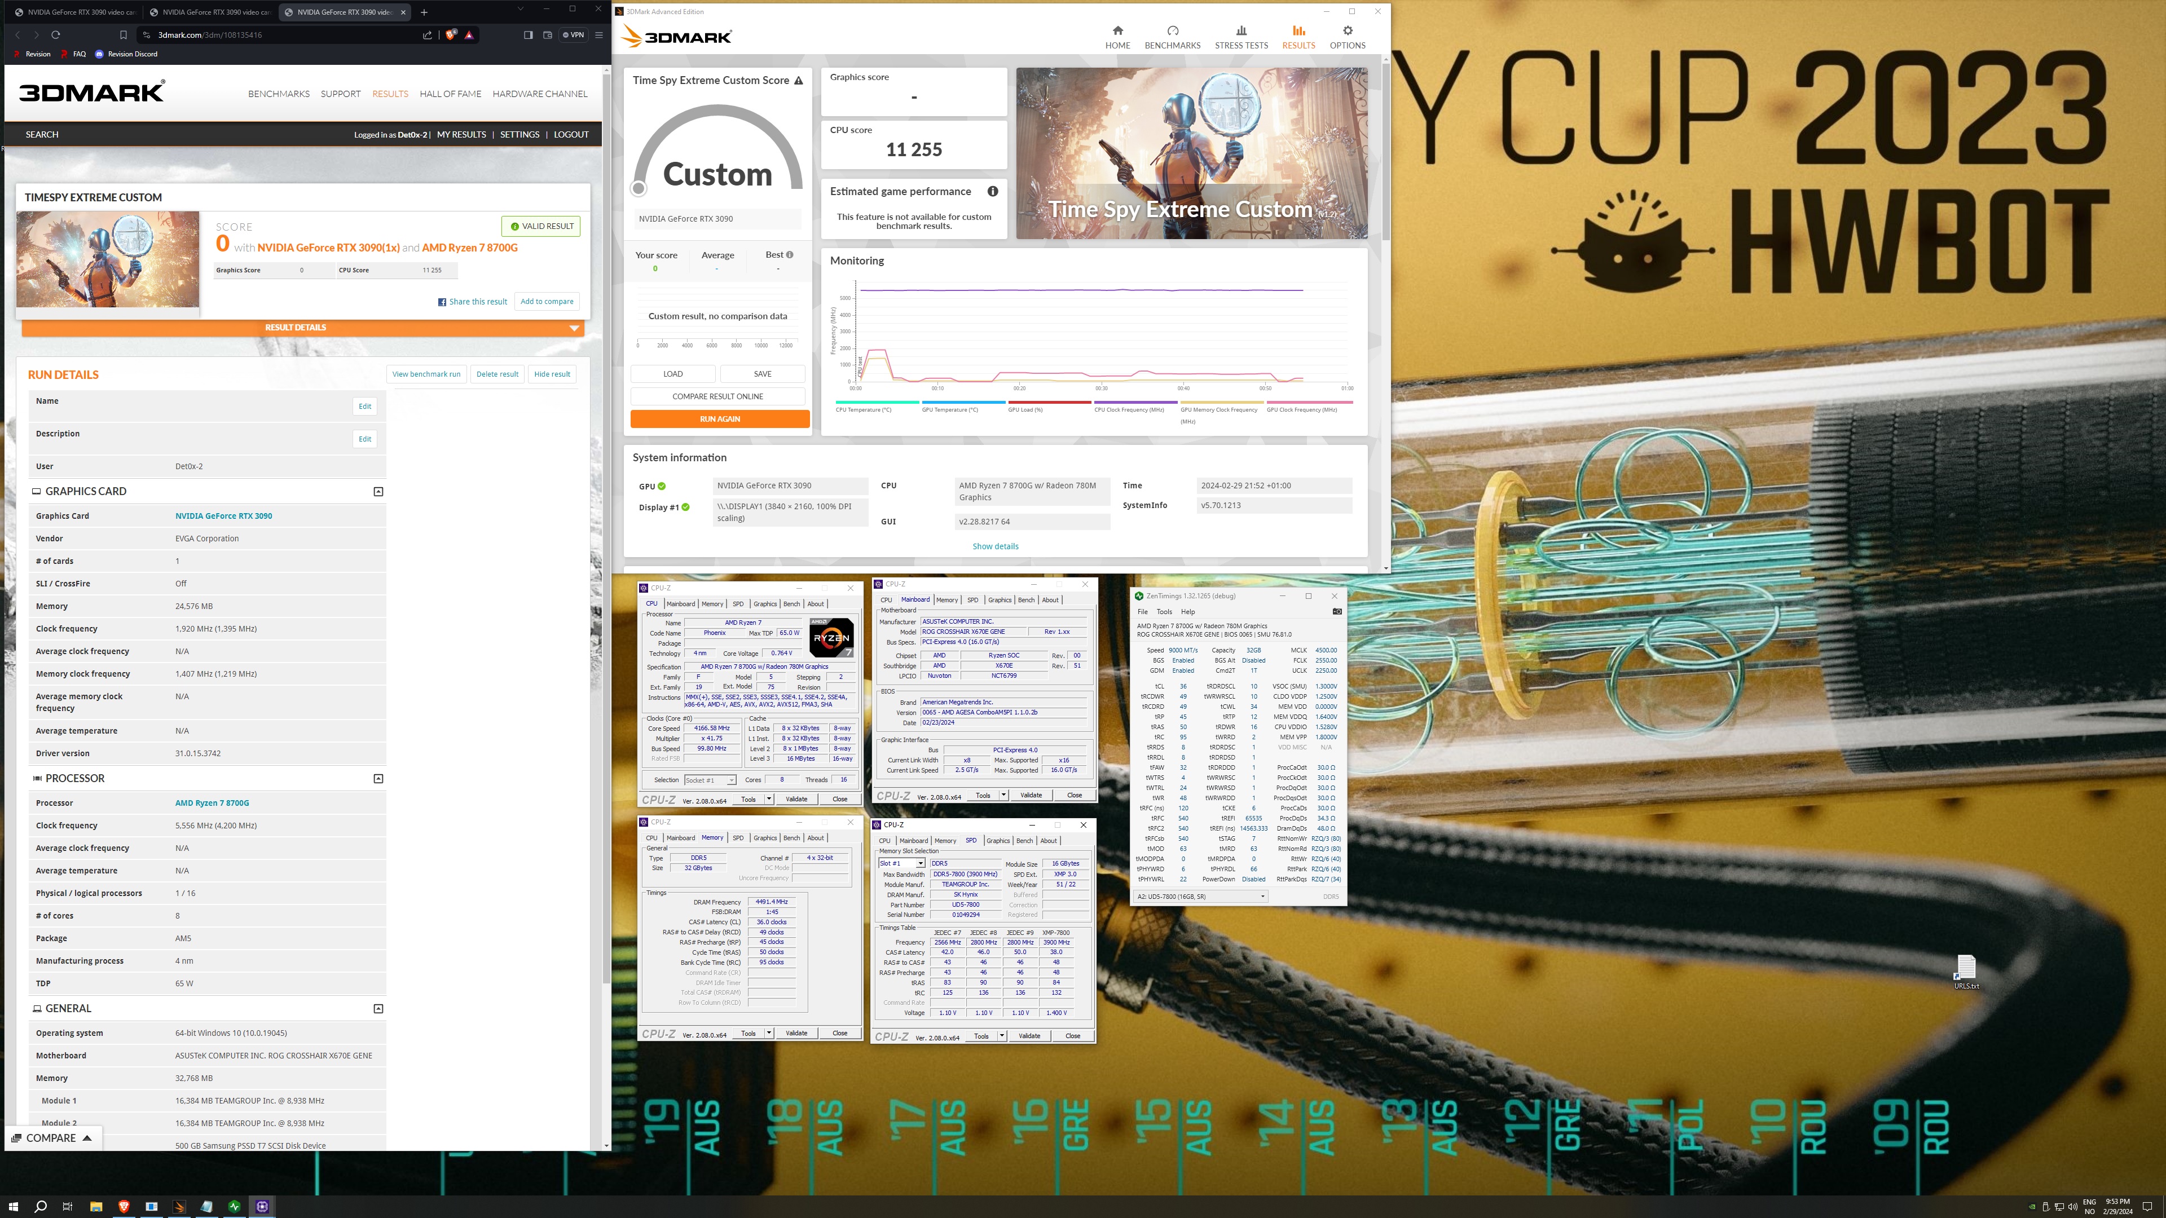Image resolution: width=2166 pixels, height=1218 pixels.
Task: Click the browser address bar URL
Action: coord(210,34)
